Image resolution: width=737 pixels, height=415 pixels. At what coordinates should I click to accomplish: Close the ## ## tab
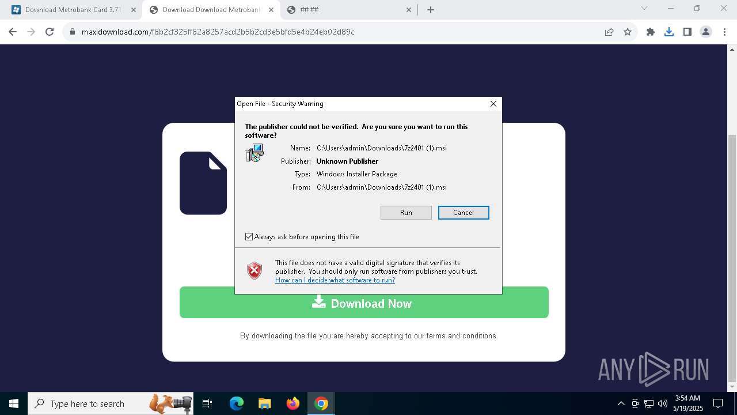pyautogui.click(x=409, y=10)
